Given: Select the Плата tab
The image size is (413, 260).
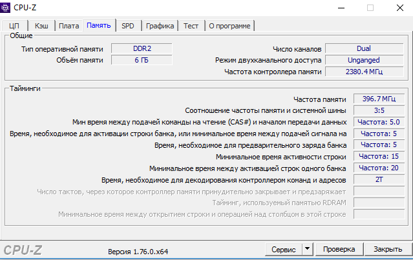Looking at the screenshot, I should point(69,26).
